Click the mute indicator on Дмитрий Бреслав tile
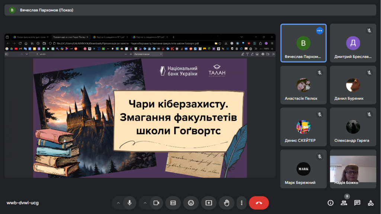 (x=369, y=31)
